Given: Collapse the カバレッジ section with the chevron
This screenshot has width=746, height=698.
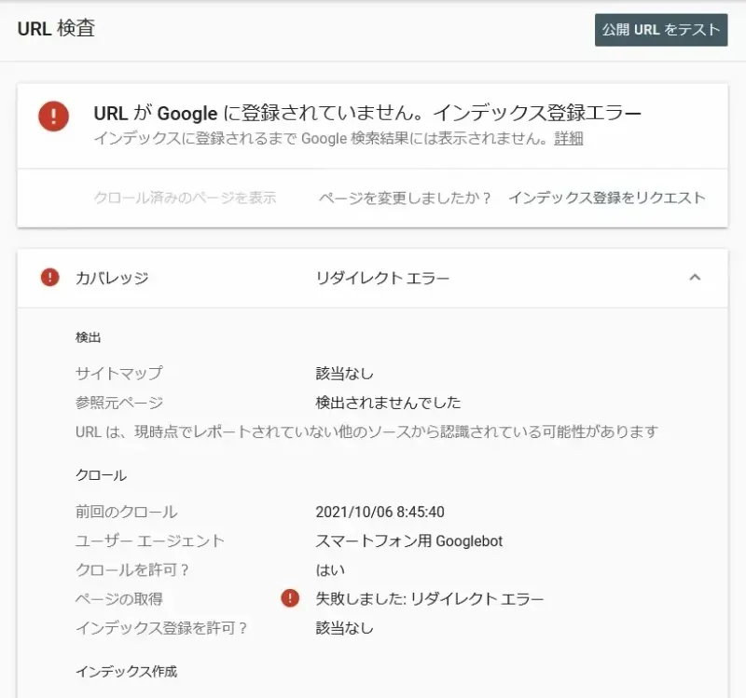Looking at the screenshot, I should click(x=695, y=277).
